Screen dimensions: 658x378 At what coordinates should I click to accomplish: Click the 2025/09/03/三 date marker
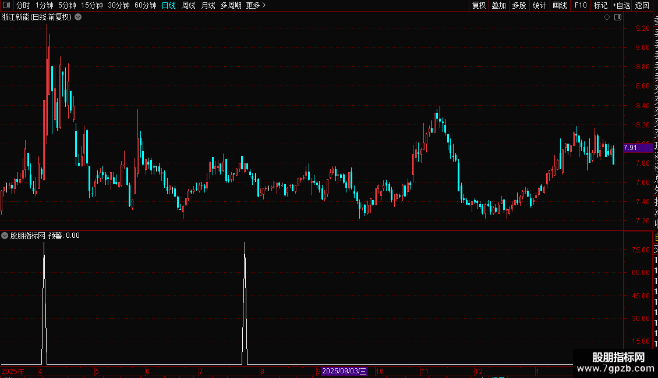344,371
